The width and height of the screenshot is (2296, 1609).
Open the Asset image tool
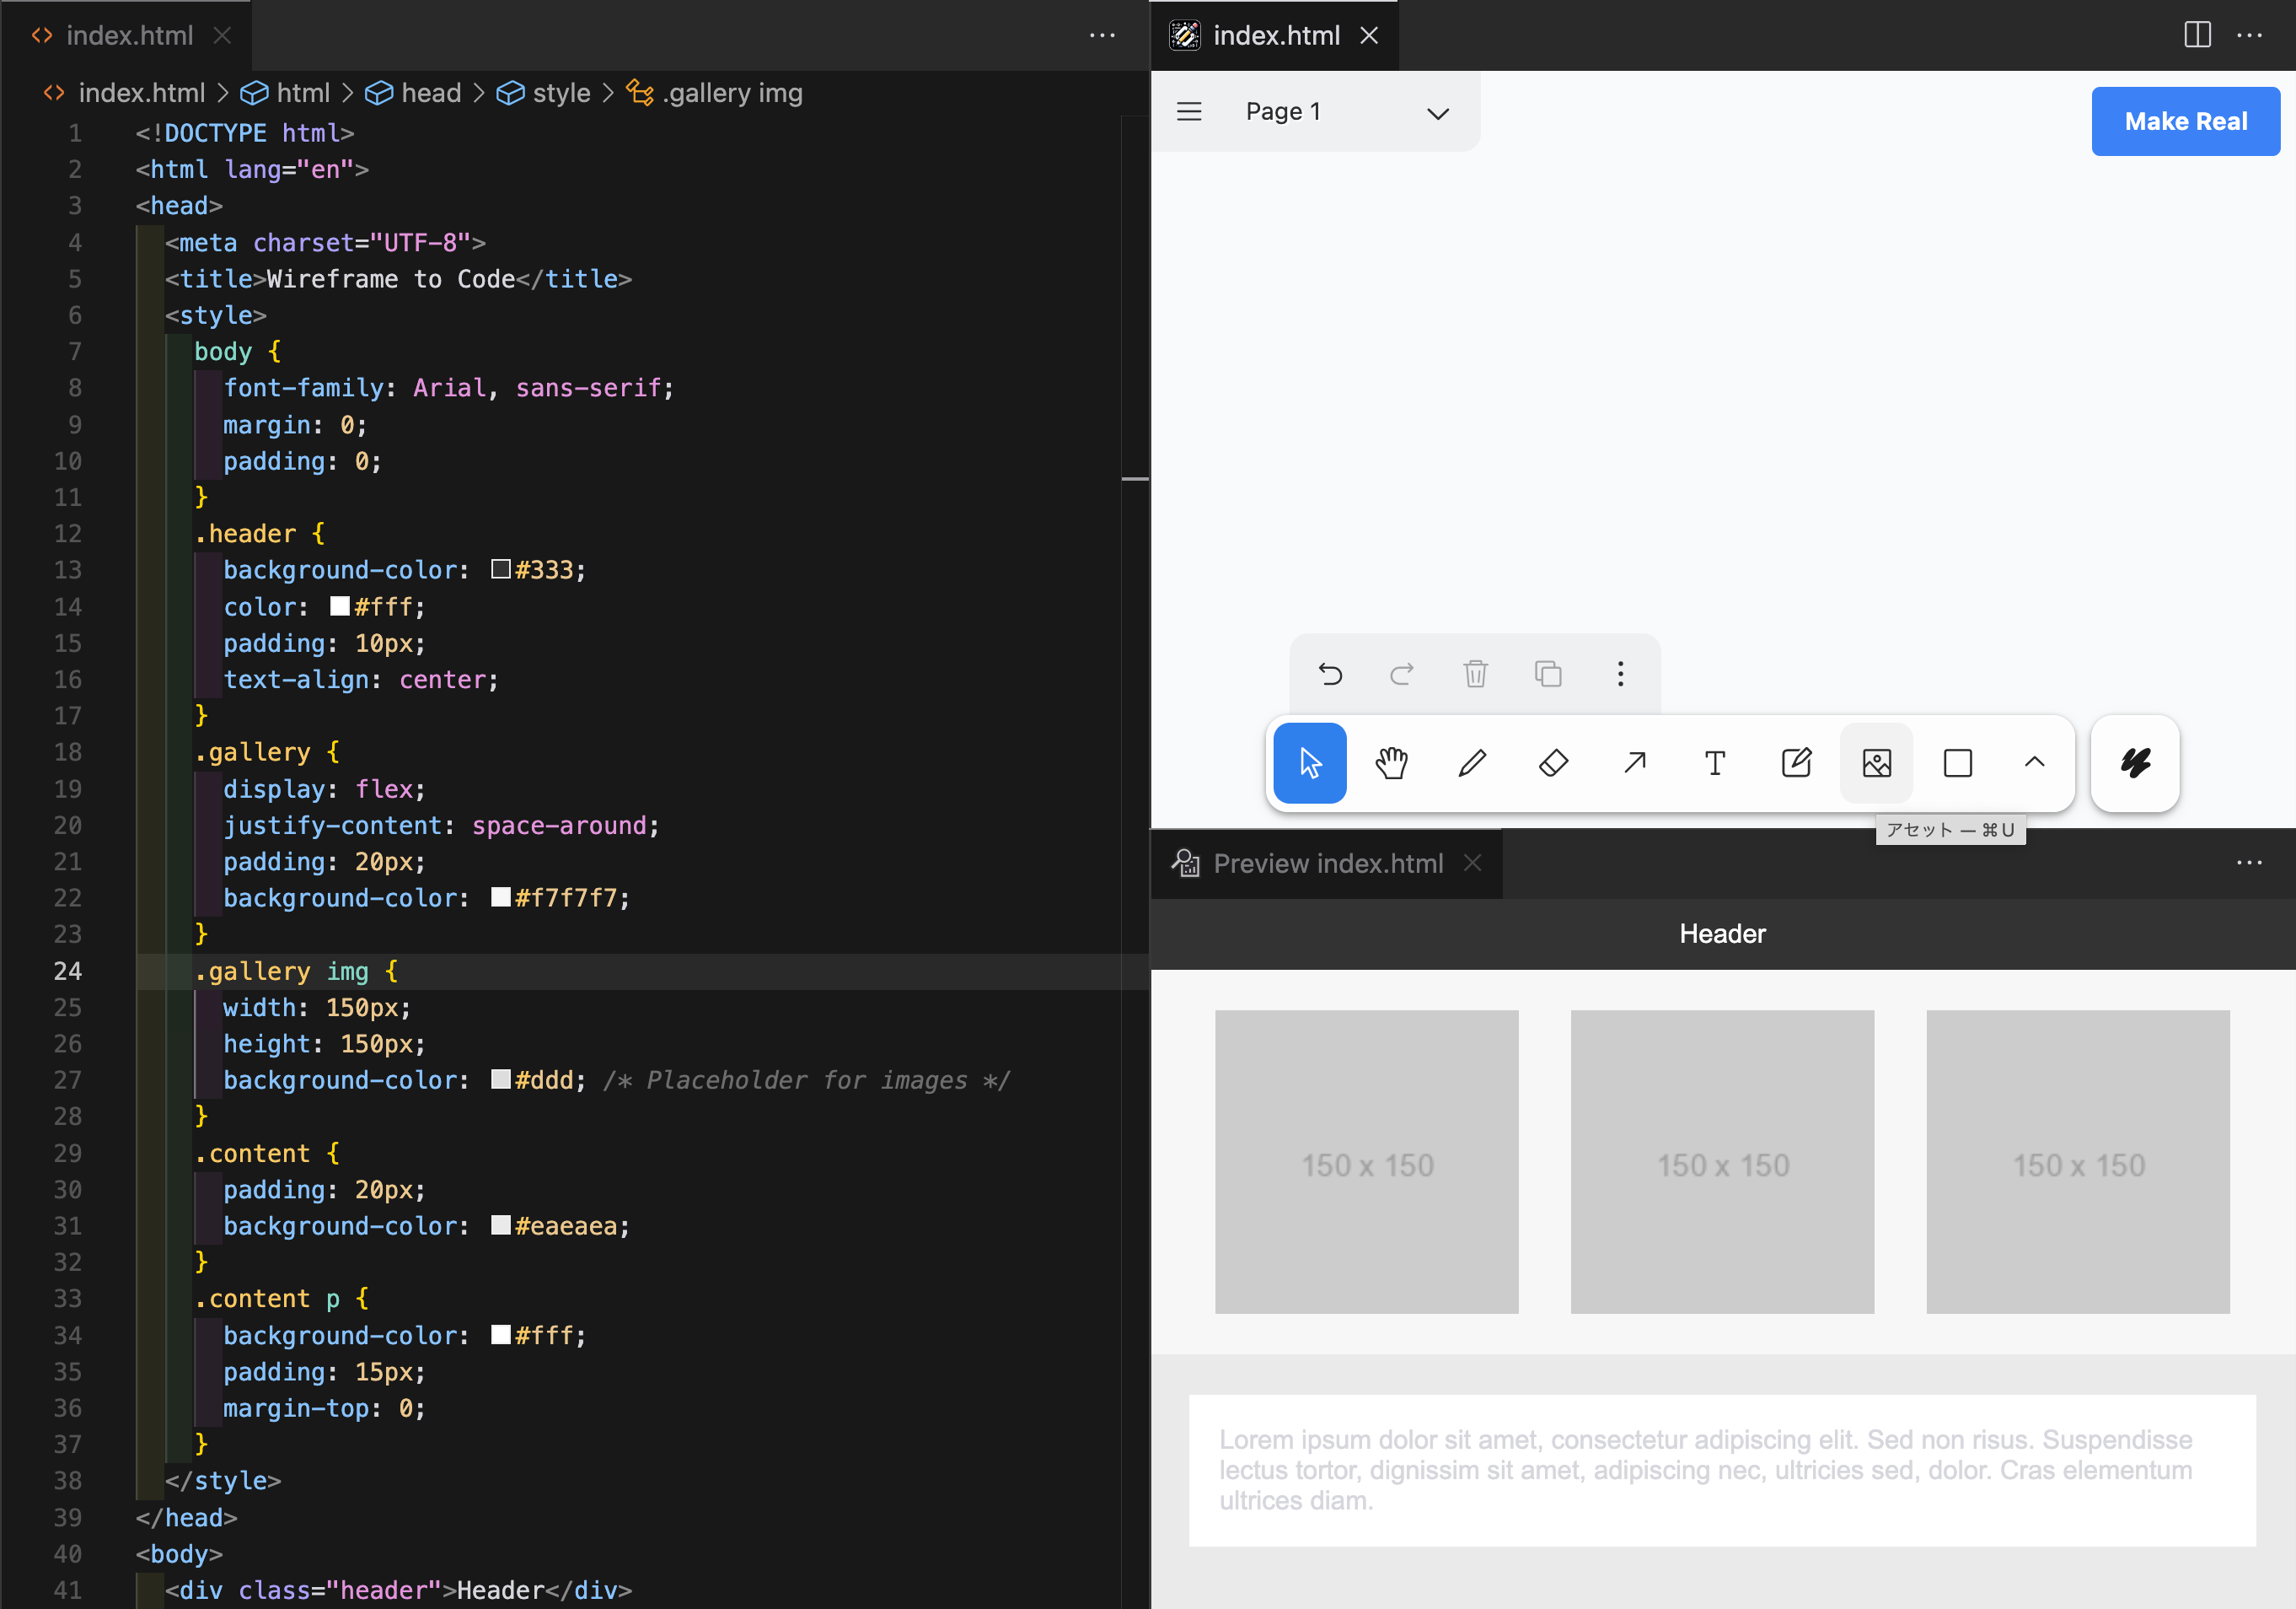(1877, 763)
